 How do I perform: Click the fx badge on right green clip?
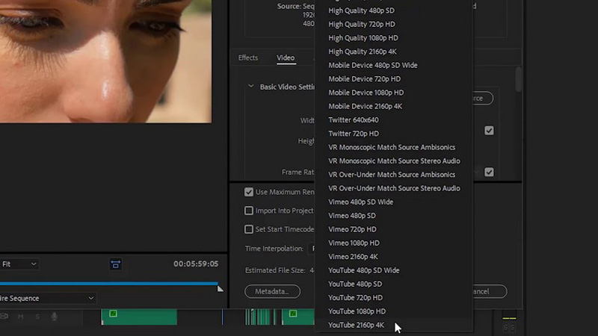293,314
